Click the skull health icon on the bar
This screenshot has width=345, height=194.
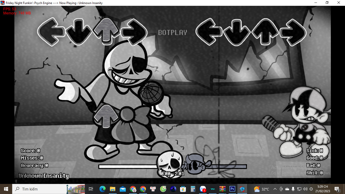(x=169, y=164)
